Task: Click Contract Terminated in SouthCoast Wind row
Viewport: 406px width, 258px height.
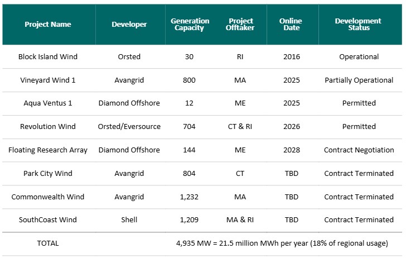Action: tap(359, 220)
